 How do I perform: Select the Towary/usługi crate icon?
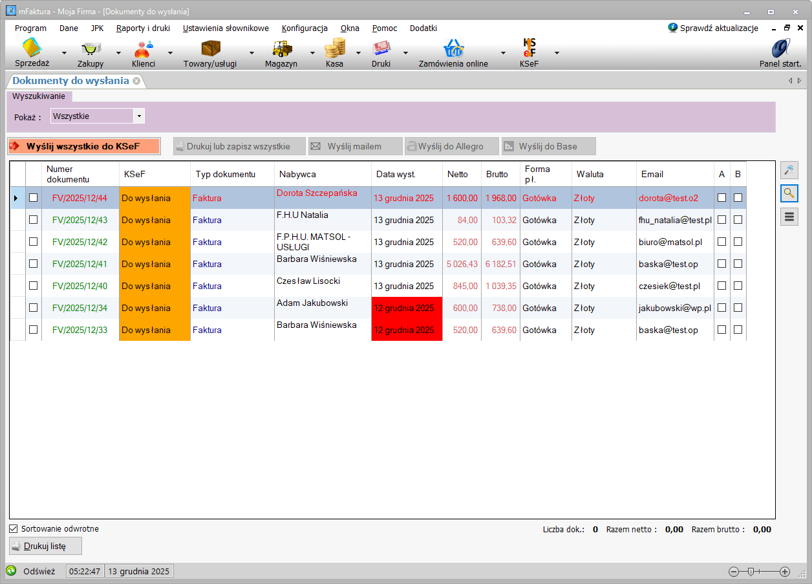coord(211,49)
